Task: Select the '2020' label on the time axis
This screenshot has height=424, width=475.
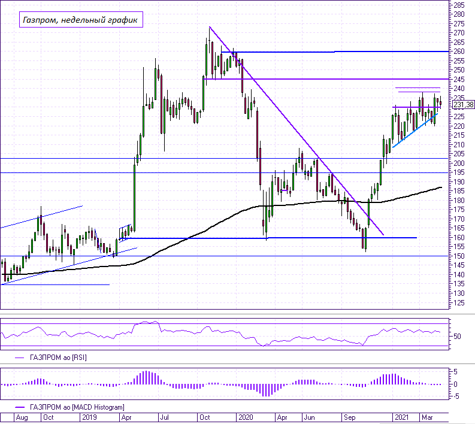Action: (x=246, y=417)
